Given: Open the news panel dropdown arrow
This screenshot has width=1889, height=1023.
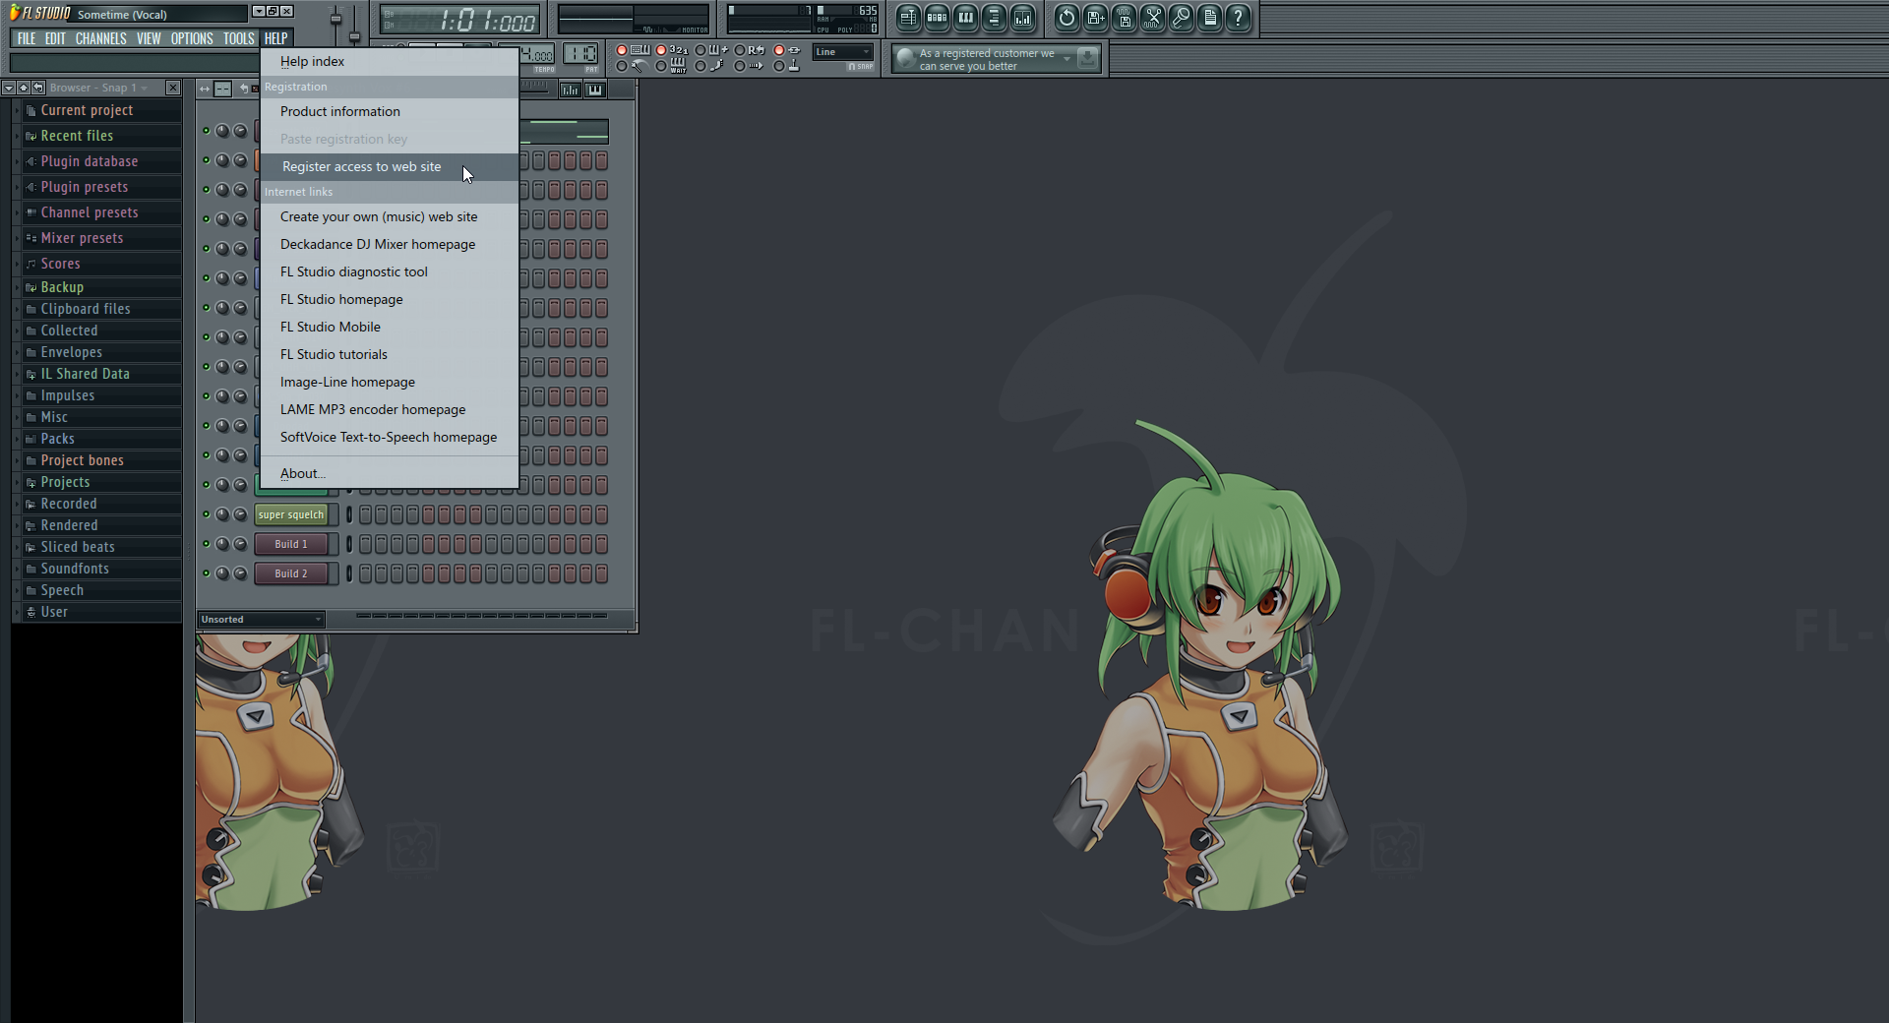Looking at the screenshot, I should [1066, 59].
